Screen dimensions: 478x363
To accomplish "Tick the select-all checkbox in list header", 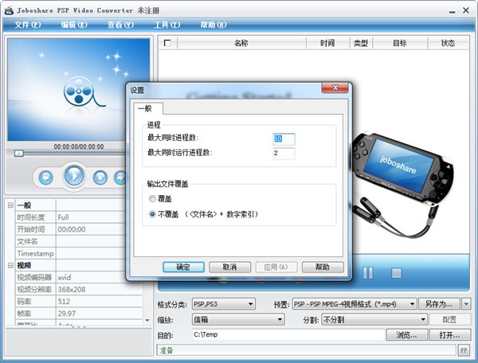I will (x=167, y=43).
